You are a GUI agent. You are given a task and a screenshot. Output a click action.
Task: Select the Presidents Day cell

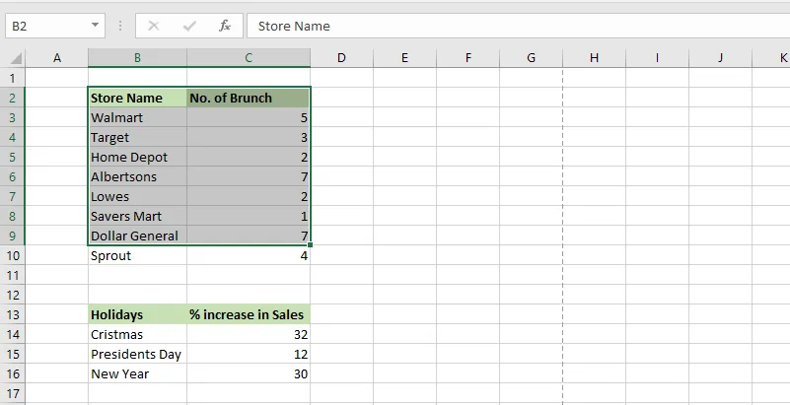point(137,354)
